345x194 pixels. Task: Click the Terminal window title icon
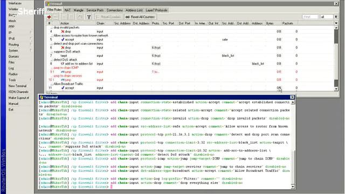tap(41, 97)
